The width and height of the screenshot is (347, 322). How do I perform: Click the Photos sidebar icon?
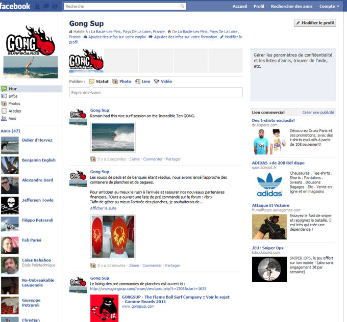click(4, 103)
